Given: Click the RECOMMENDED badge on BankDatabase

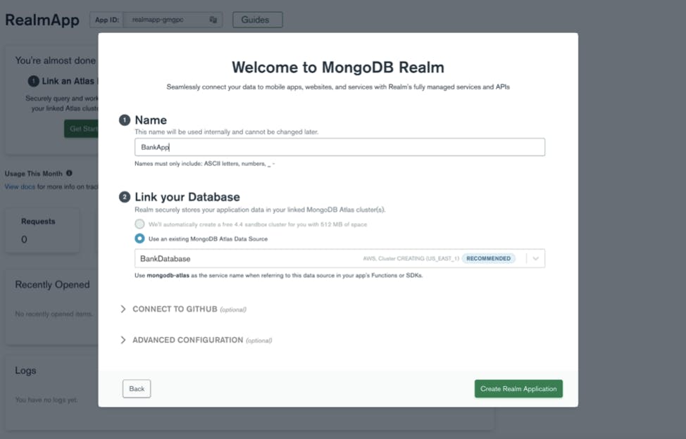Looking at the screenshot, I should [x=488, y=258].
